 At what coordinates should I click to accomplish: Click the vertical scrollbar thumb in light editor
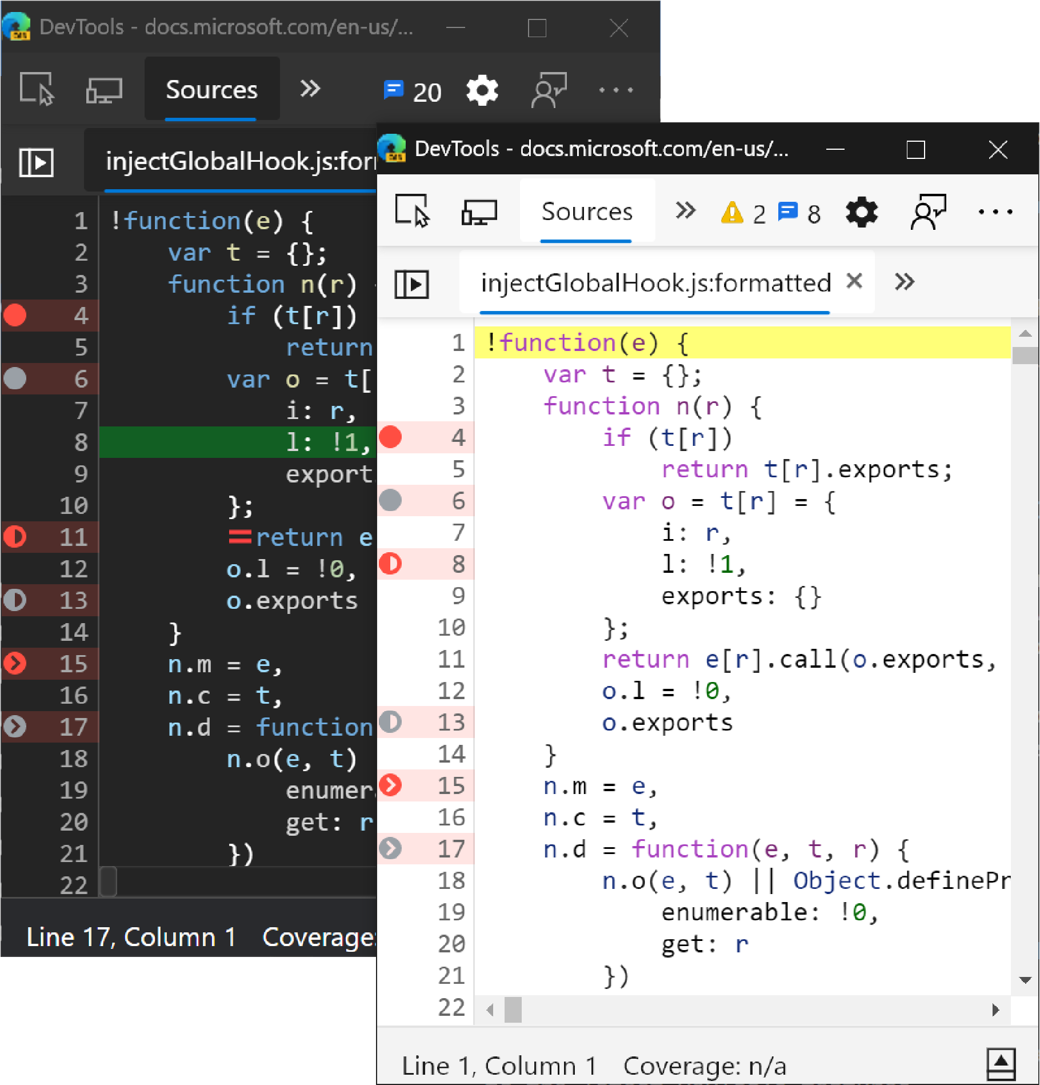1025,356
